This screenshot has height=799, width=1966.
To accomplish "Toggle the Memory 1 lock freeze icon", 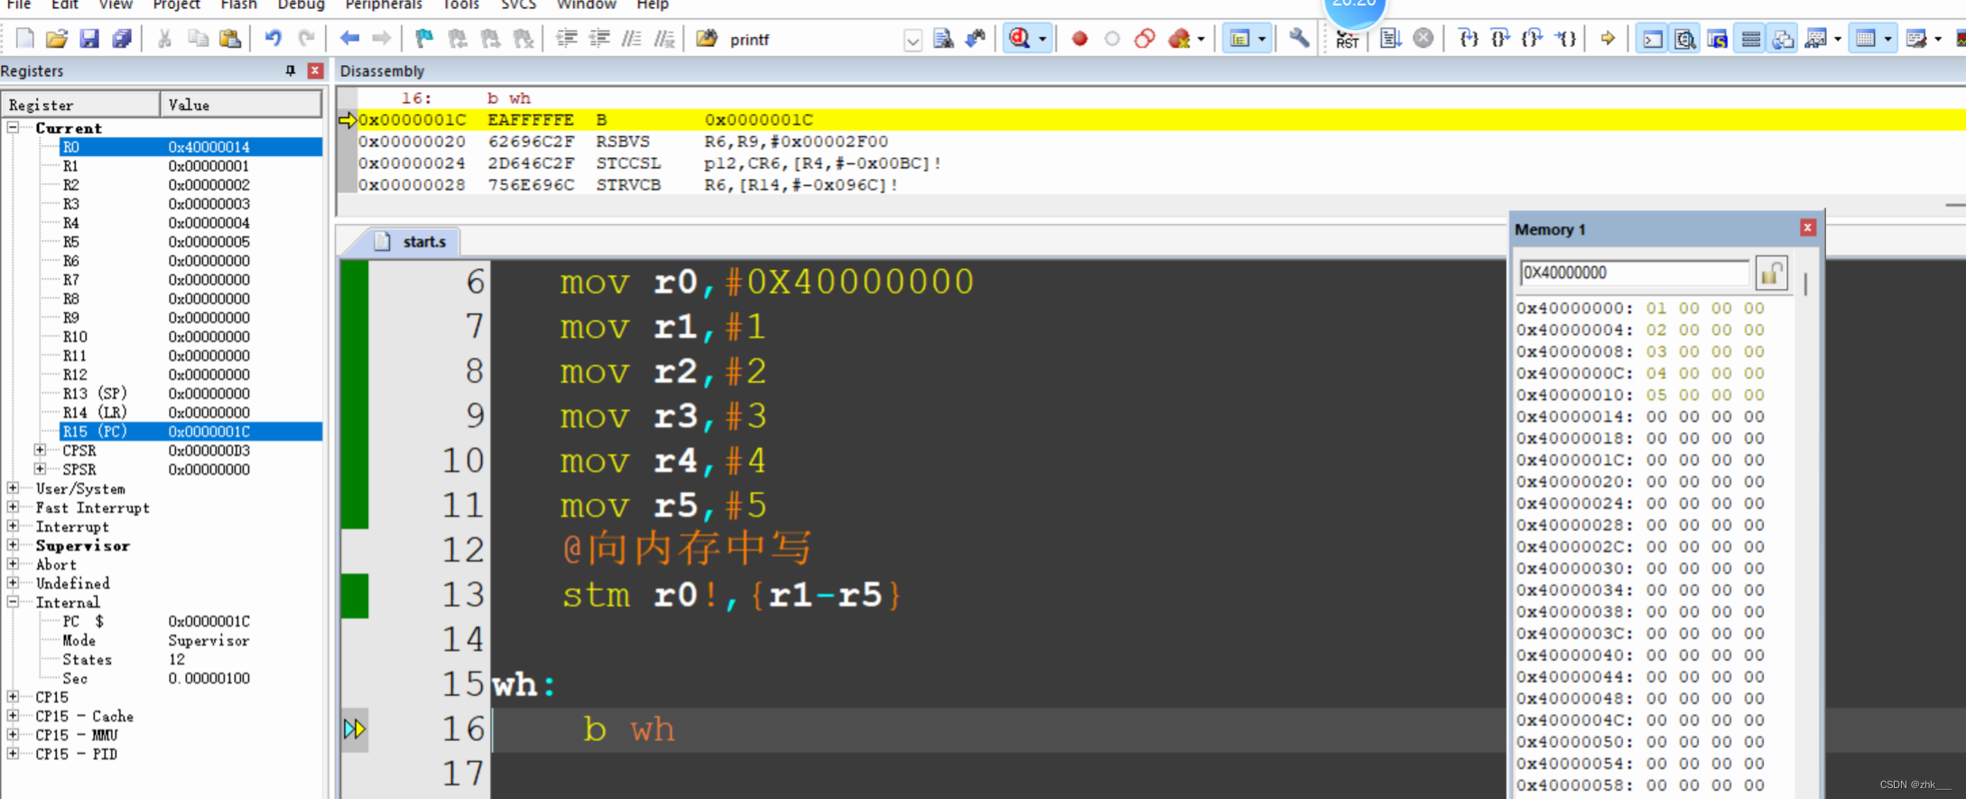I will [1771, 273].
